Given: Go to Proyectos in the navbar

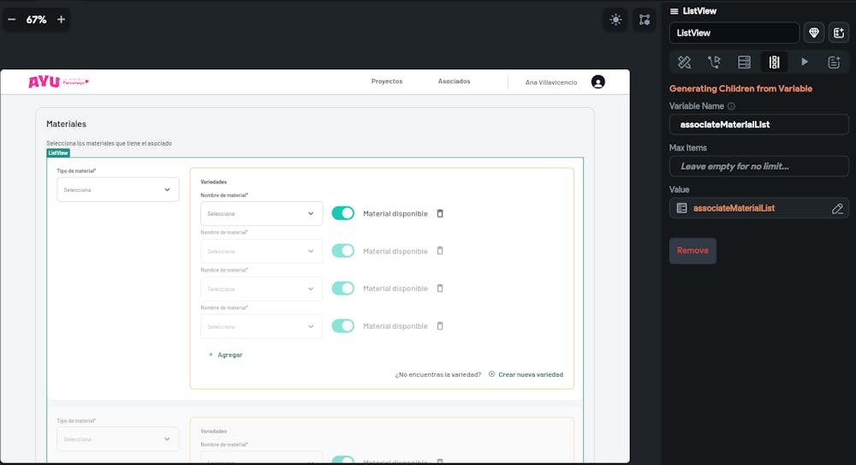Looking at the screenshot, I should [387, 81].
